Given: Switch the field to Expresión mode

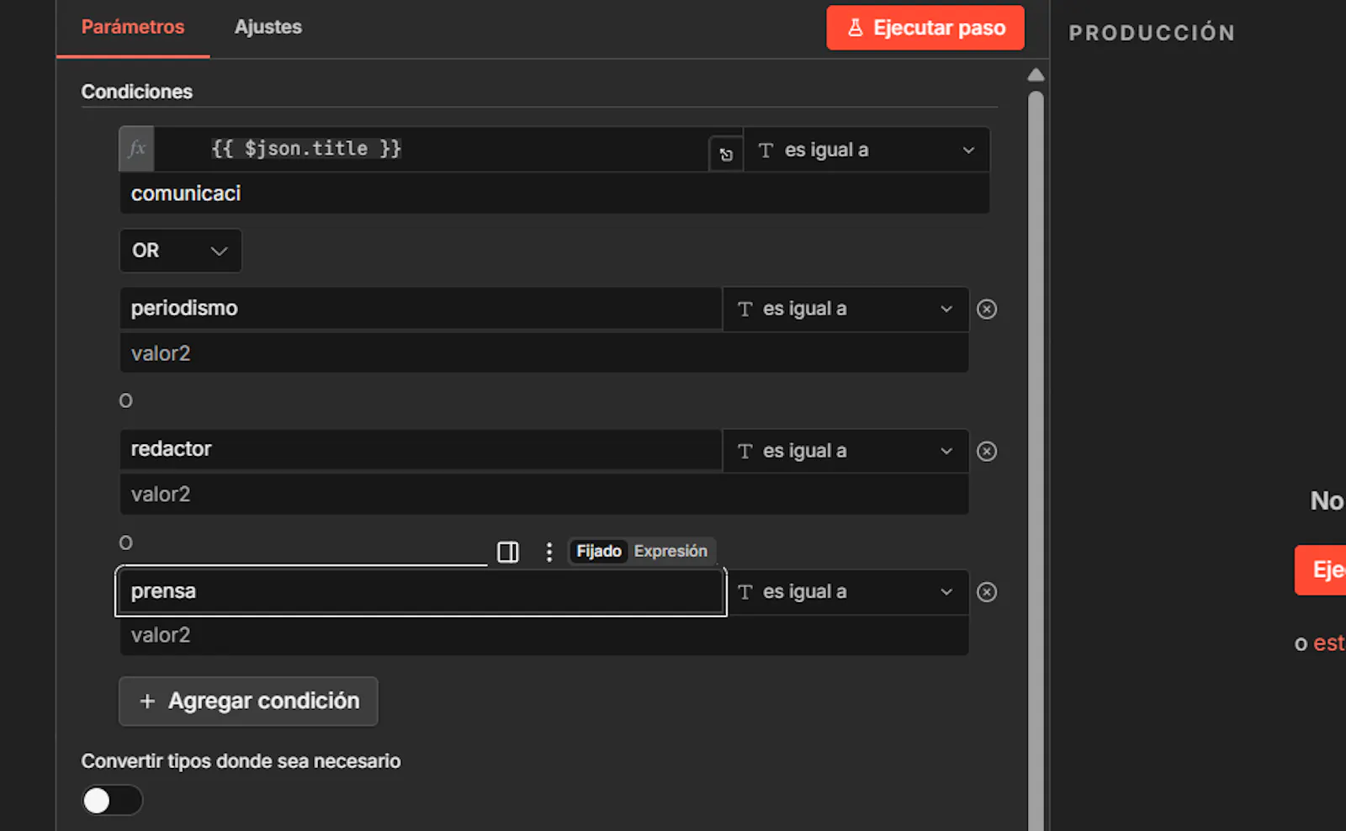Looking at the screenshot, I should coord(670,551).
